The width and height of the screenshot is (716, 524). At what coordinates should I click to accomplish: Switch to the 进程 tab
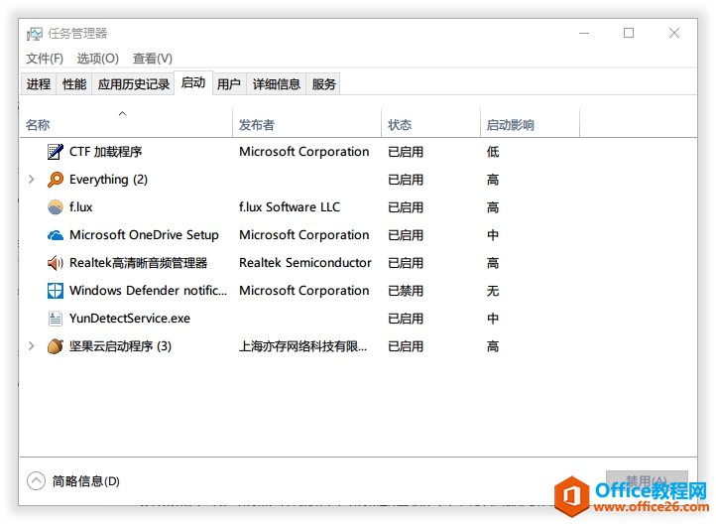tap(39, 84)
